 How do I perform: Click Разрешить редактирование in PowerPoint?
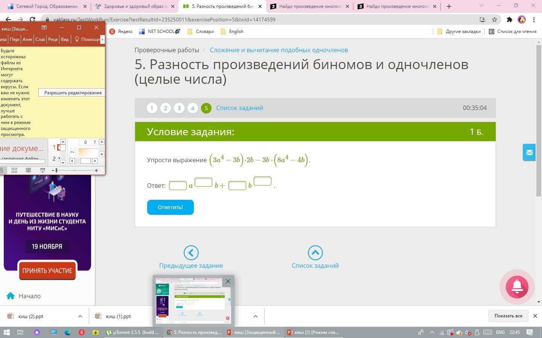click(72, 93)
